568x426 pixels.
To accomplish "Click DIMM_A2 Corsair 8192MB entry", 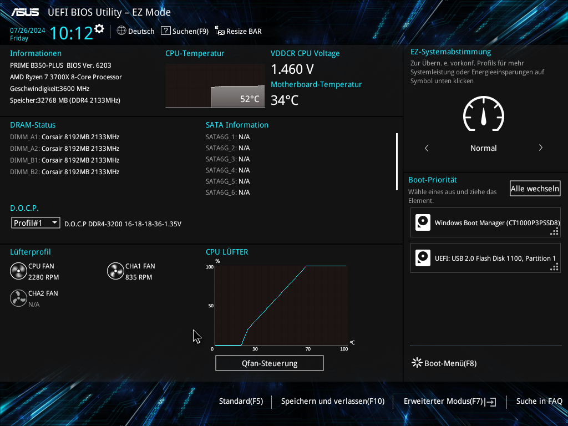I will click(x=65, y=149).
